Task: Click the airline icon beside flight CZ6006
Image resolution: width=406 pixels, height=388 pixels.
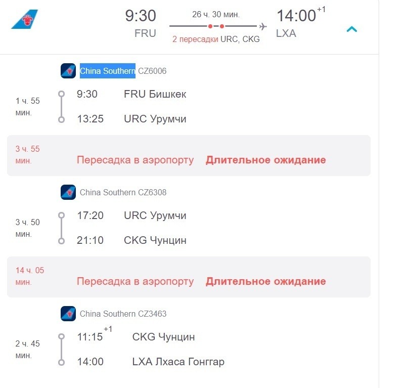Action: coord(68,71)
